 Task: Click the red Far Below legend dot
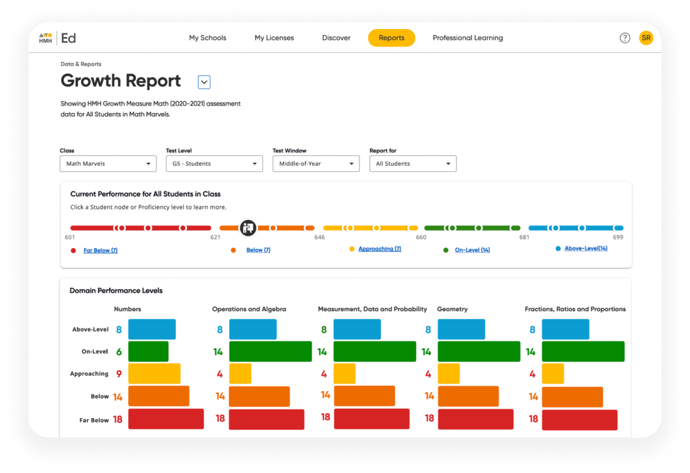(x=73, y=250)
